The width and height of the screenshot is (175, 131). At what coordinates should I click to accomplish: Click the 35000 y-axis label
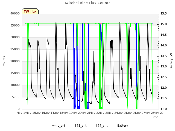tap(15, 25)
